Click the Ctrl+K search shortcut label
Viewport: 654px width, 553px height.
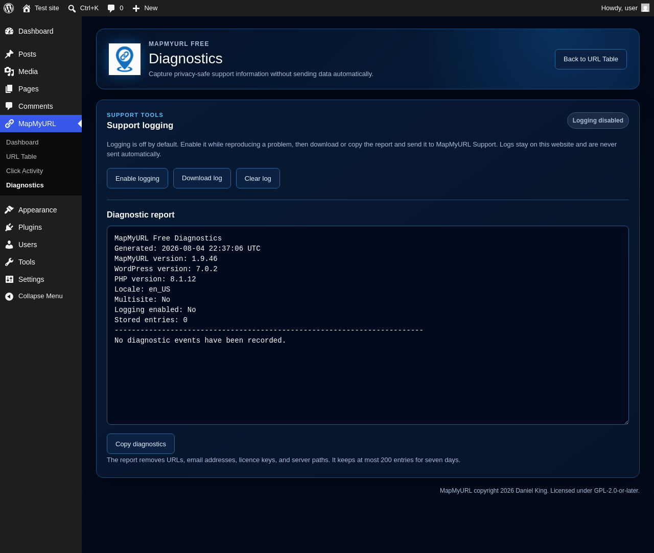89,8
